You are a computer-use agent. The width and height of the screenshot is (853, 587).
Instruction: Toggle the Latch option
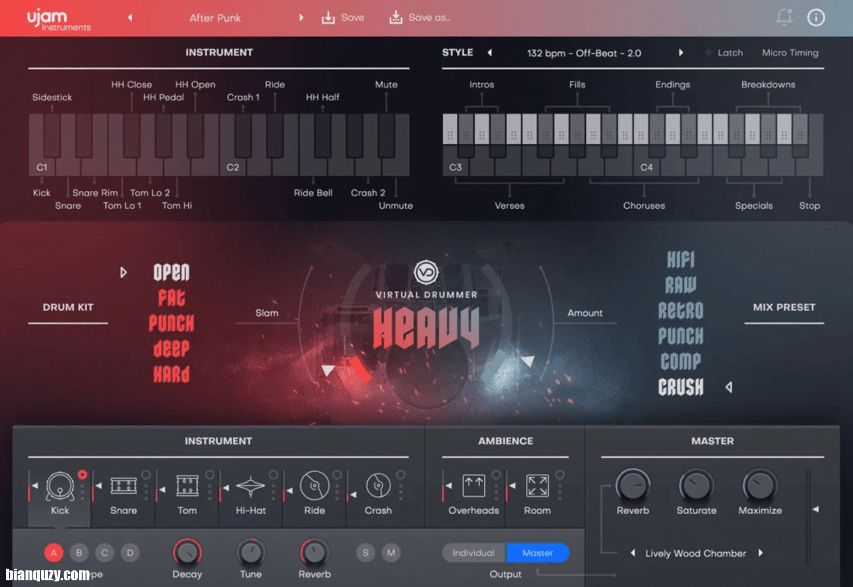pos(724,53)
